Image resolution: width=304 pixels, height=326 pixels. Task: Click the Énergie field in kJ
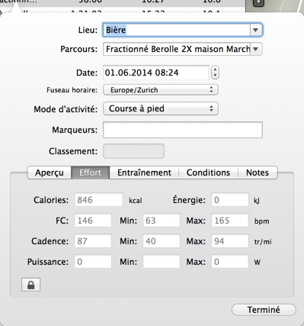230,200
